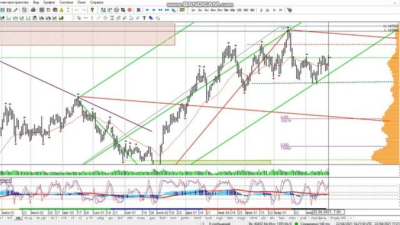Switch to daily timeframe Д
Screen dimensions: 400x225
coord(261,10)
